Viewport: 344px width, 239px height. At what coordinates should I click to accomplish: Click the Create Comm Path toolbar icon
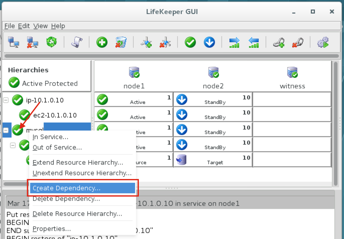click(146, 42)
